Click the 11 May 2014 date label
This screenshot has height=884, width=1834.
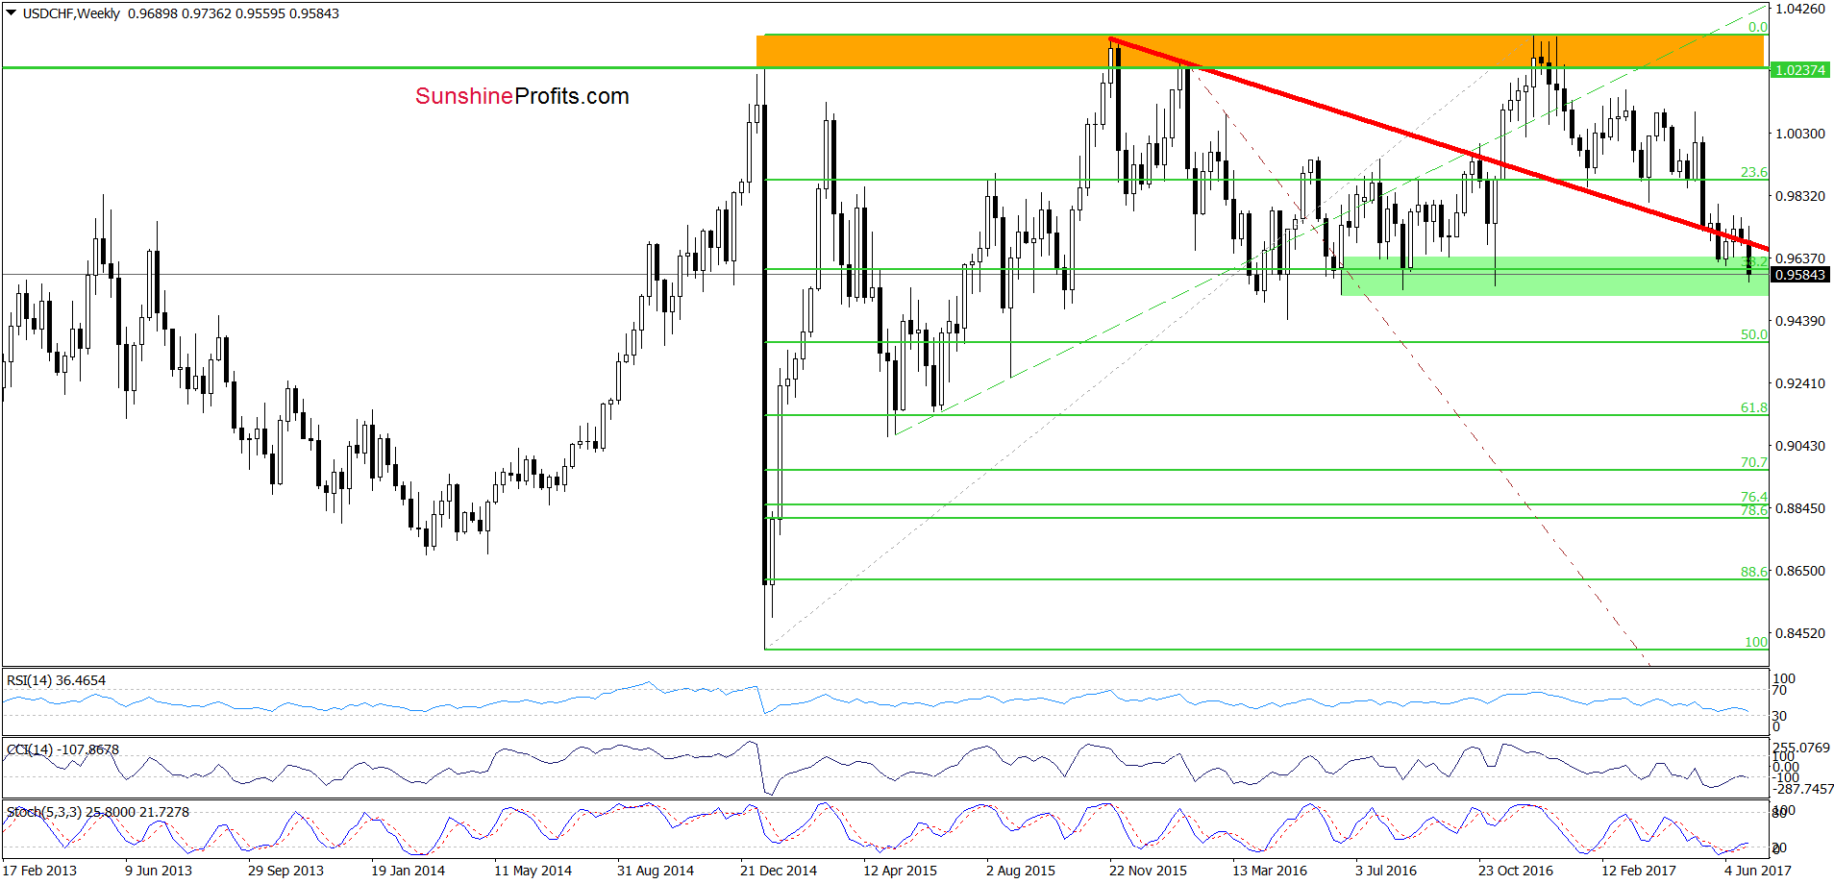[533, 871]
